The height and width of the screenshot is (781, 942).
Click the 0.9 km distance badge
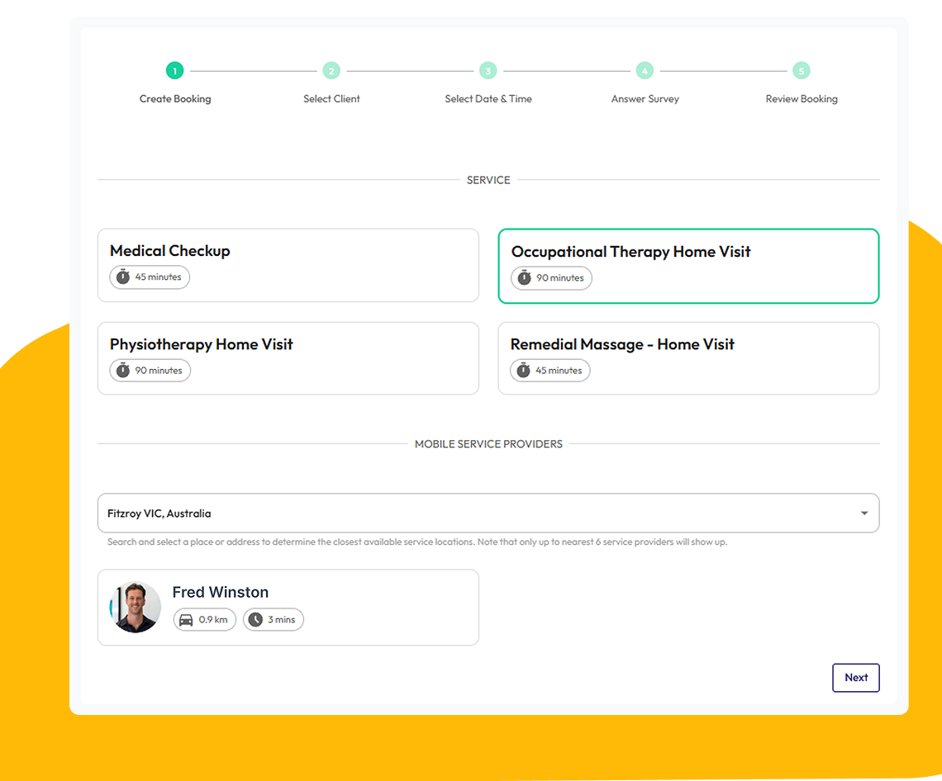[x=205, y=619]
